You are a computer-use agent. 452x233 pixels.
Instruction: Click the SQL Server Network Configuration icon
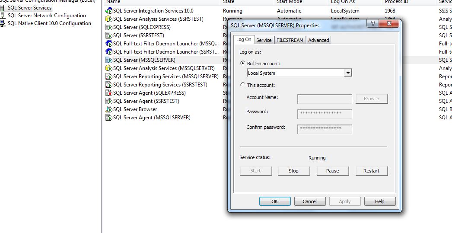pos(3,16)
